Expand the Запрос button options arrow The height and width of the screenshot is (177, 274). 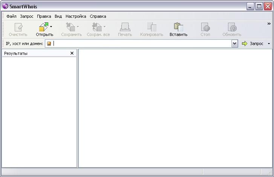click(269, 43)
